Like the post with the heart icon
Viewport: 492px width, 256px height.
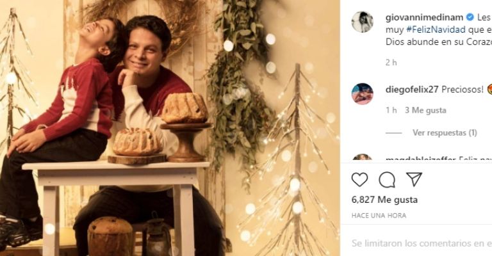pyautogui.click(x=360, y=179)
